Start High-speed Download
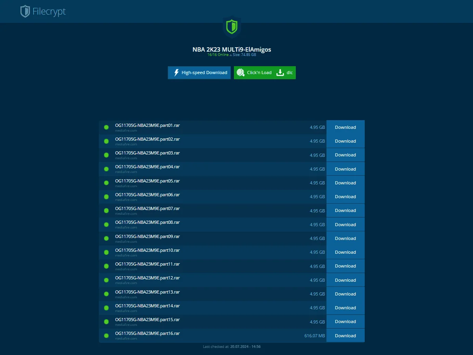This screenshot has width=473, height=355. coord(199,72)
